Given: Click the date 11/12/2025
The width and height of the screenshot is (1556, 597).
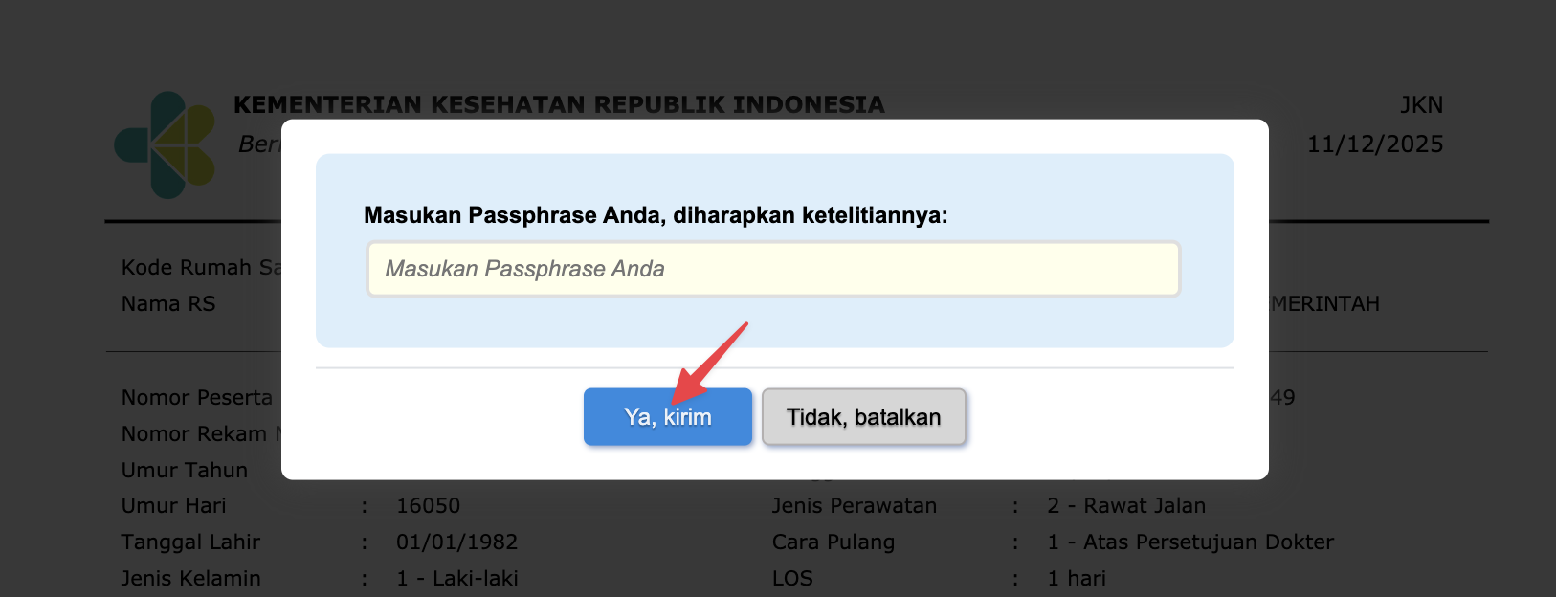Looking at the screenshot, I should pos(1375,144).
